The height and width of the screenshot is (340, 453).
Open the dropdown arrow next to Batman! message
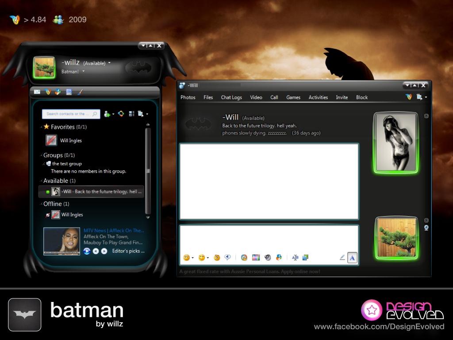click(84, 71)
